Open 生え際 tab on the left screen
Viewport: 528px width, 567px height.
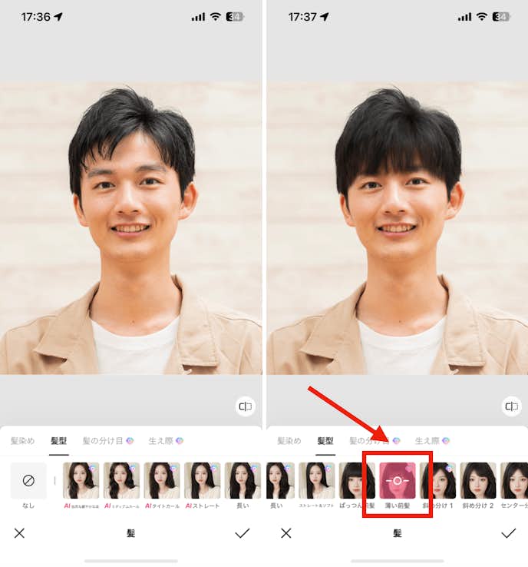[x=161, y=441]
